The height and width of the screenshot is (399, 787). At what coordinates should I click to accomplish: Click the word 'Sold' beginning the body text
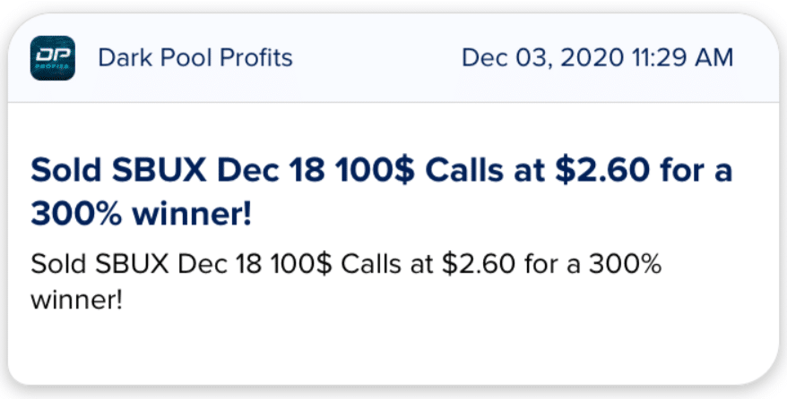pyautogui.click(x=59, y=264)
